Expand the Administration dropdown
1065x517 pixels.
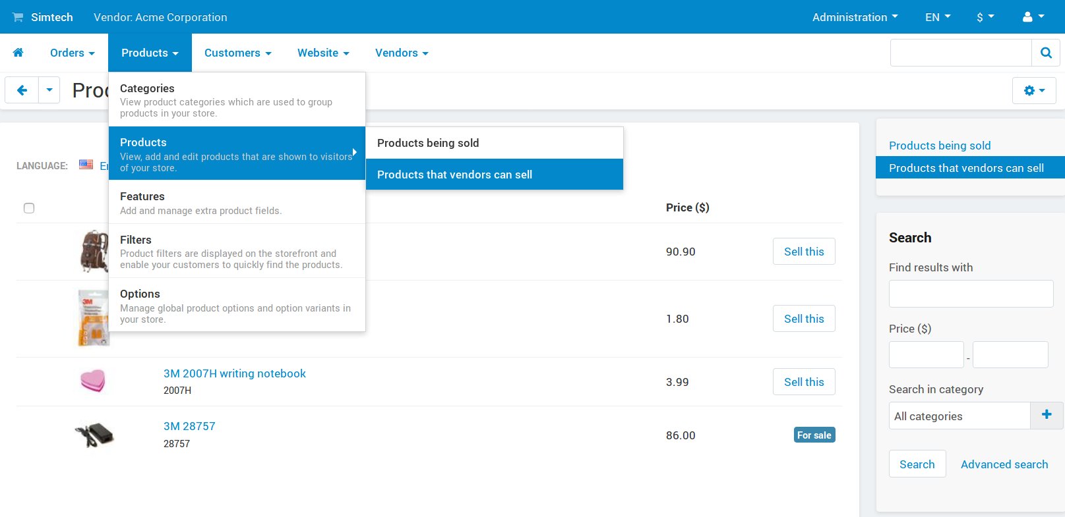tap(855, 17)
